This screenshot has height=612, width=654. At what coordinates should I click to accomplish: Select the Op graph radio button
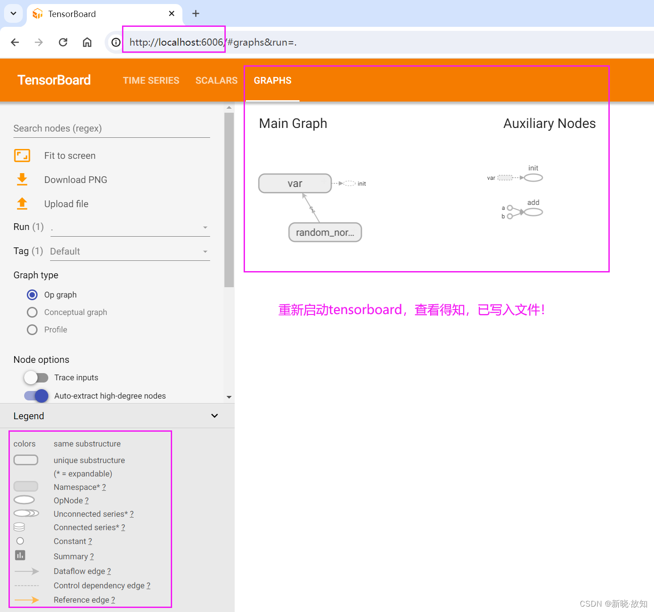[32, 295]
